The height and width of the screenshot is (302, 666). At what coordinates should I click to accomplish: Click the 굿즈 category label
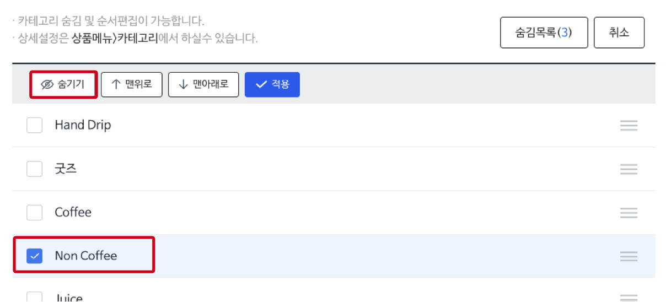click(x=66, y=169)
